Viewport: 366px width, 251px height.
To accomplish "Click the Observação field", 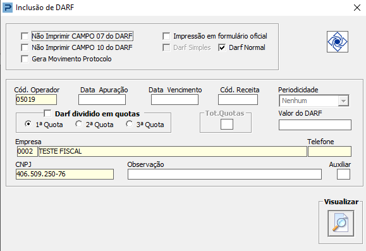I will click(224, 174).
